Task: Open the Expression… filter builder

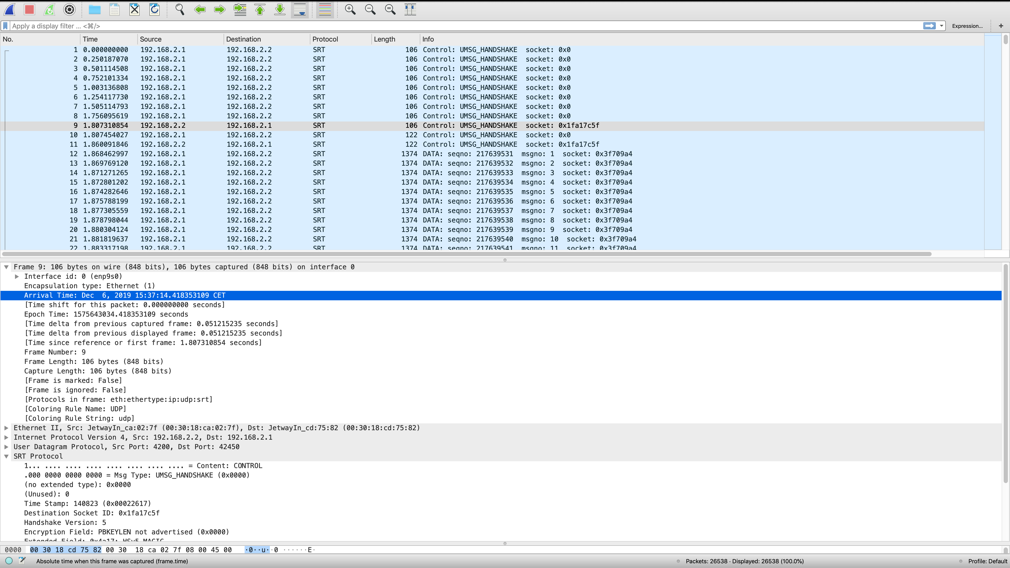Action: (967, 26)
